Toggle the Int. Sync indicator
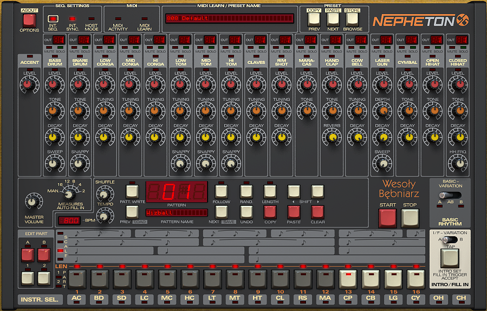This screenshot has height=311, width=487. click(x=73, y=18)
